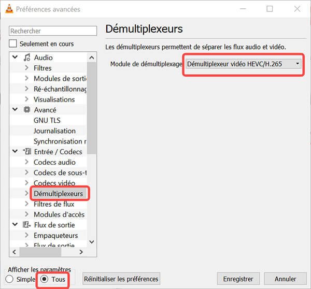The height and width of the screenshot is (289, 311).
Task: Open Synchronisation settings in tree
Action: click(x=60, y=141)
